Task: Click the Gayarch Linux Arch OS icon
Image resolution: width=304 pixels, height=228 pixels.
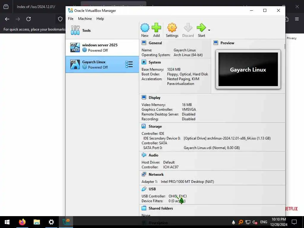Action: click(x=75, y=64)
